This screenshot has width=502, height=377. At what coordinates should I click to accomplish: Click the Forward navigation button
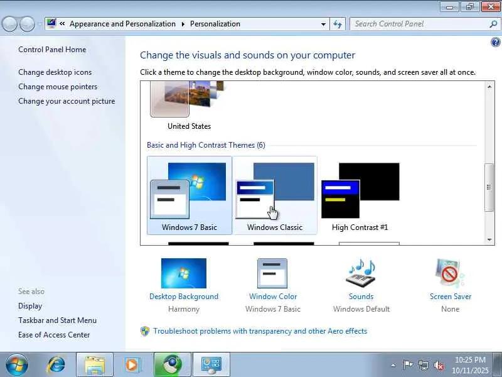tap(28, 24)
